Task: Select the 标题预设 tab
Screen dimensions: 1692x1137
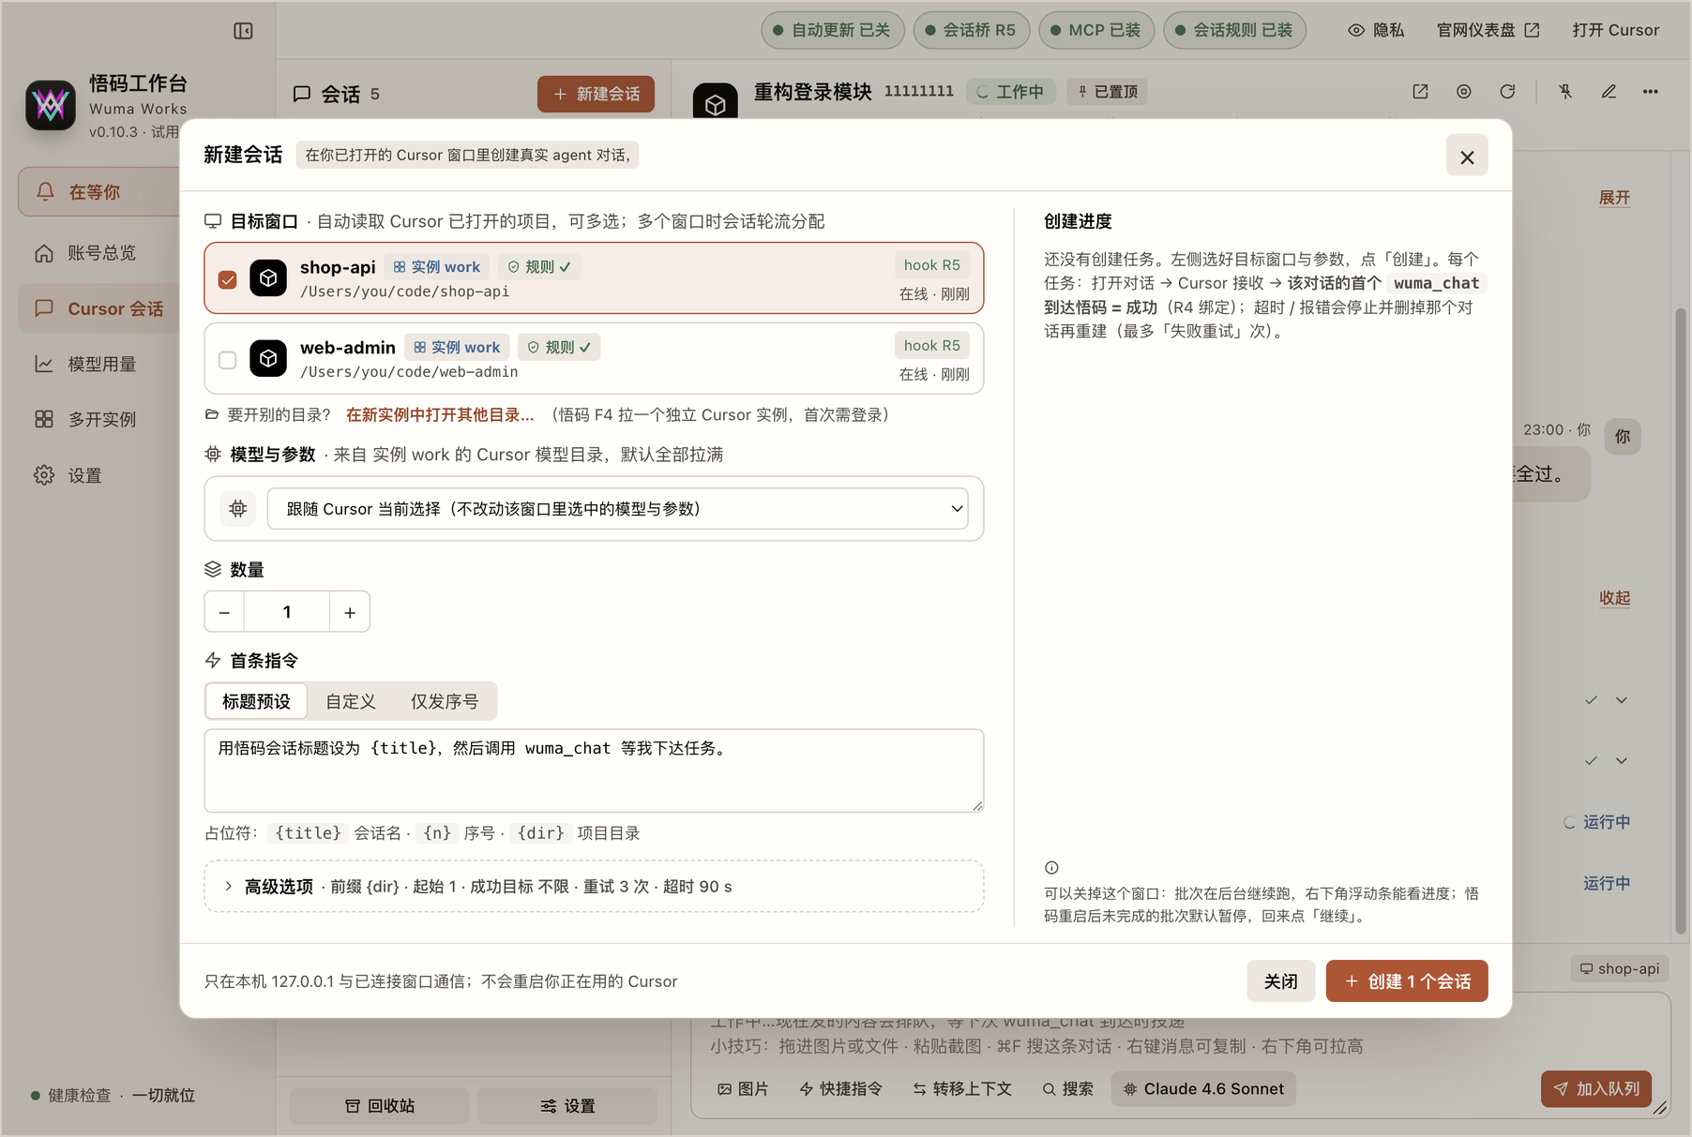Action: (x=256, y=701)
